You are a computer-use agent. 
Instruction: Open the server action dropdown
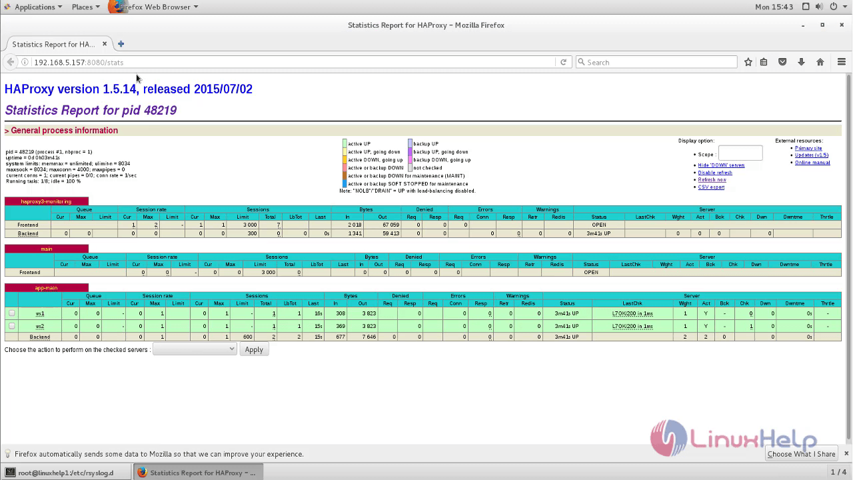point(195,349)
